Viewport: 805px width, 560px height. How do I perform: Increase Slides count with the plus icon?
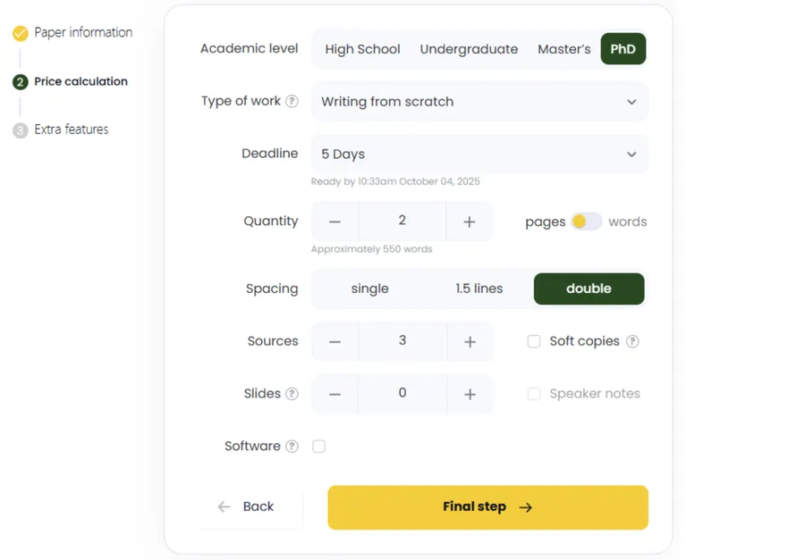[x=469, y=393]
